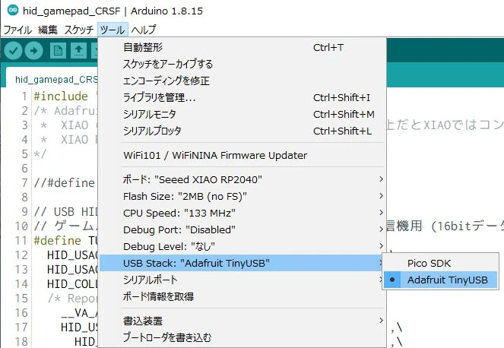Close the ツール menu in menu bar
Image resolution: width=504 pixels, height=348 pixels.
click(113, 30)
